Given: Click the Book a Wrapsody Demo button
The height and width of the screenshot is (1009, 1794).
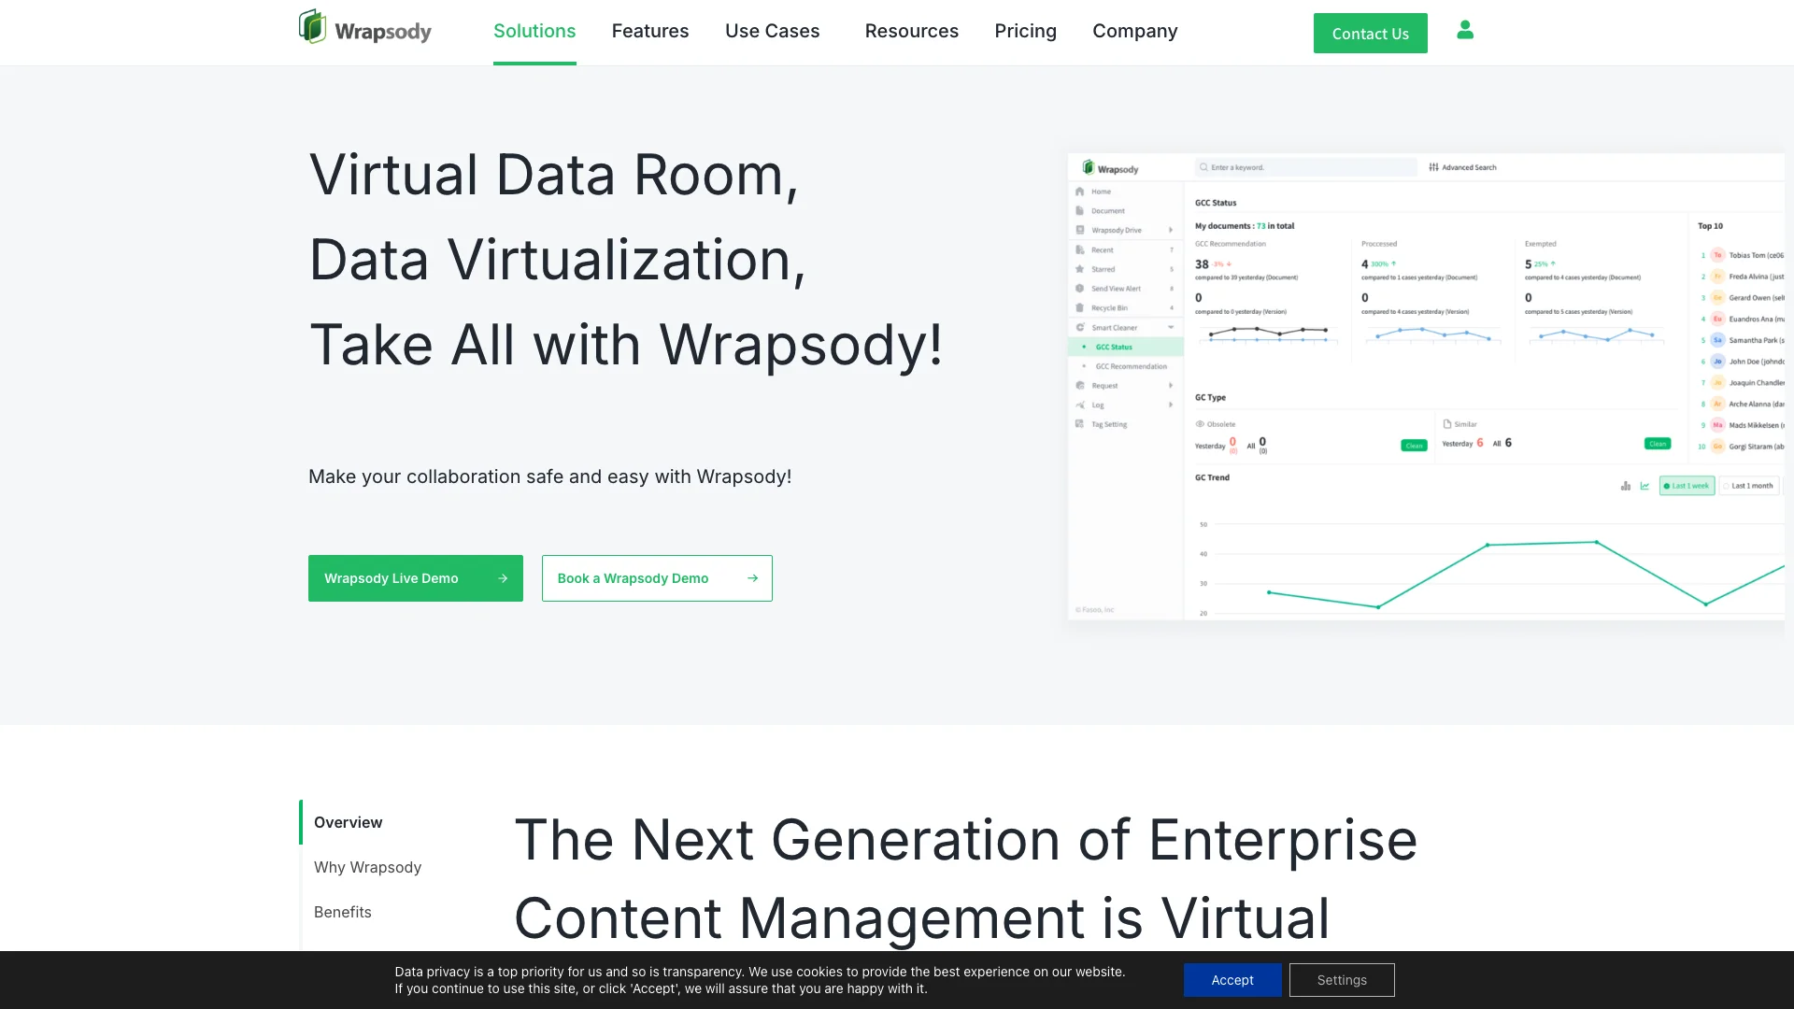Looking at the screenshot, I should point(657,577).
